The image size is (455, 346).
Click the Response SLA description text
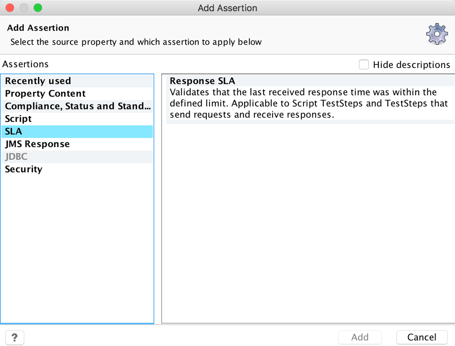coord(302,104)
